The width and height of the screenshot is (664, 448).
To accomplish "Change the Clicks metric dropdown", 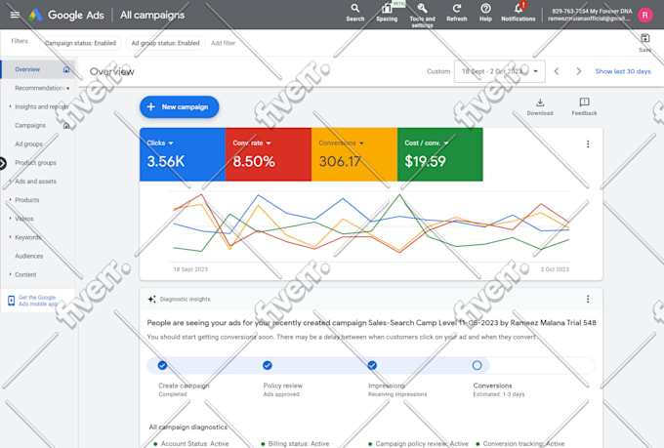I will (159, 143).
